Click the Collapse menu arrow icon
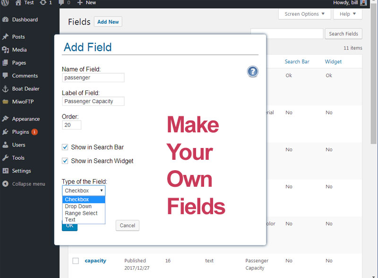Screen dimensions: 378x278 tap(5, 184)
